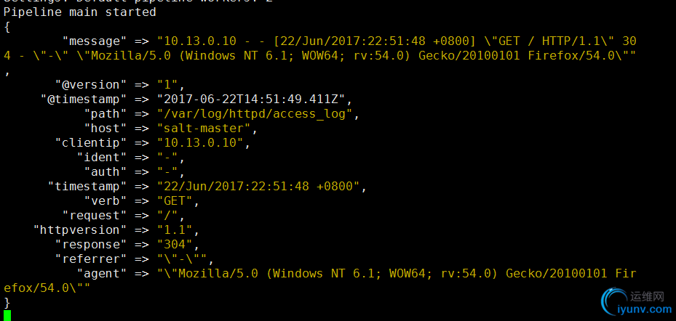Click the "referrer" key
Screen dimensions: 676x321
[90, 259]
